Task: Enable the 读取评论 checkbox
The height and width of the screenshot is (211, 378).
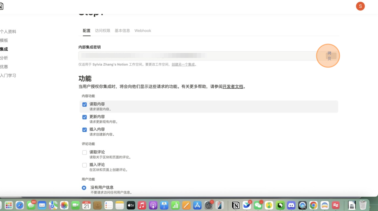Action: 84,152
